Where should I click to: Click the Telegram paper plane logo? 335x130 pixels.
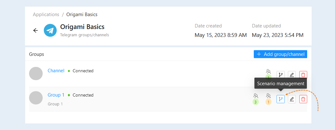50,30
